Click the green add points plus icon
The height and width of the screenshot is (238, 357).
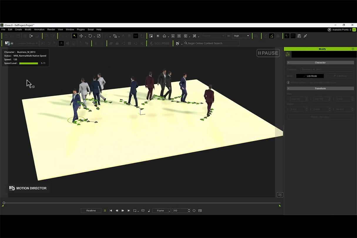coord(354,30)
